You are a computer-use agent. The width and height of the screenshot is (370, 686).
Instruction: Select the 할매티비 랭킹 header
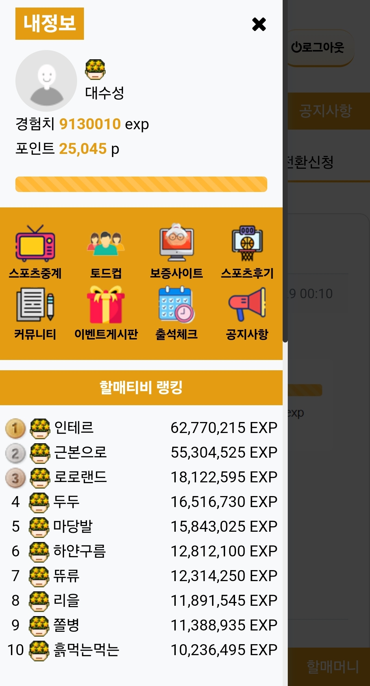[x=141, y=388]
